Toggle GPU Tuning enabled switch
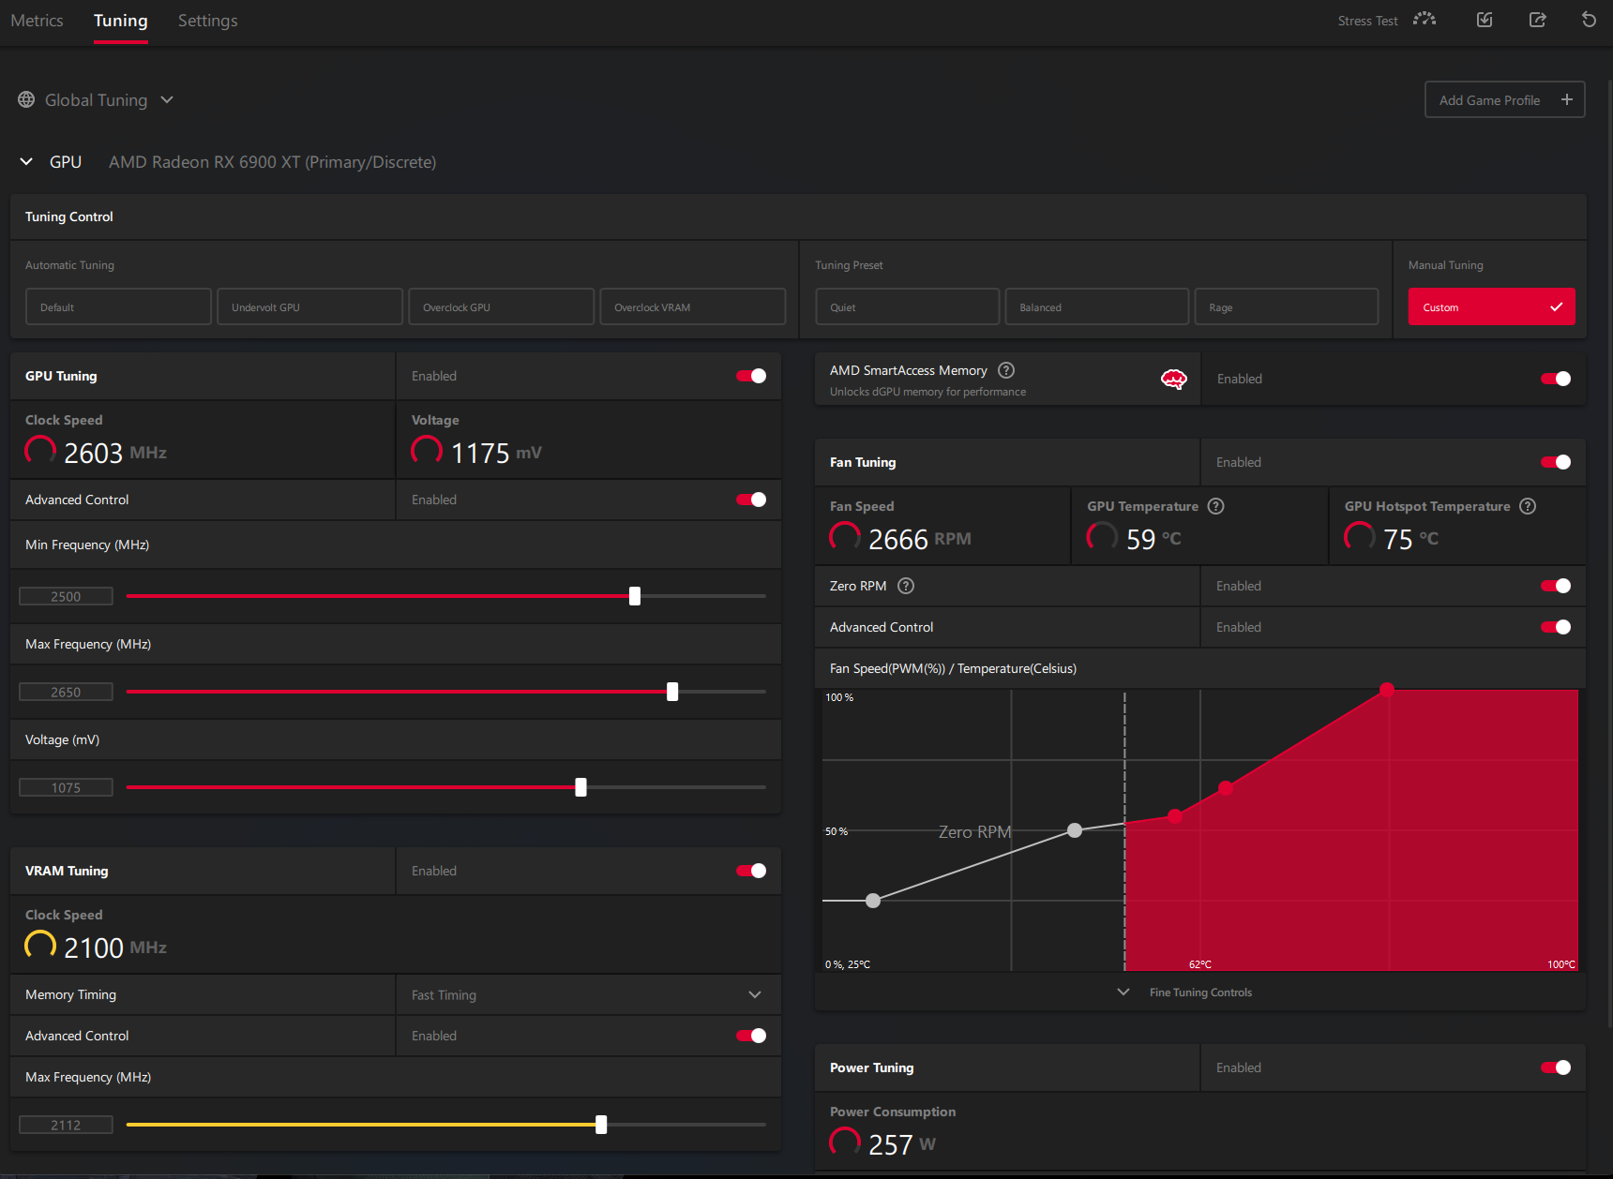This screenshot has width=1613, height=1179. click(751, 376)
